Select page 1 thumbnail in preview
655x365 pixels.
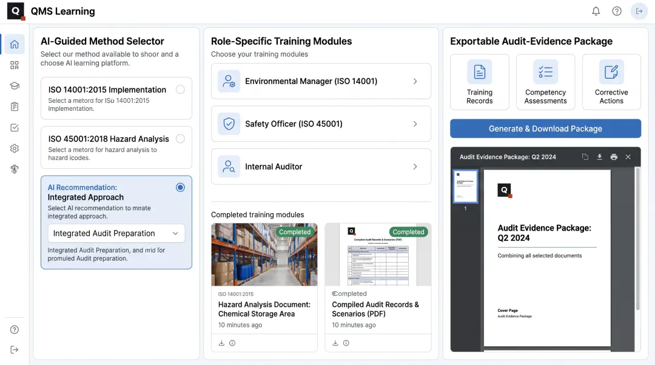point(465,186)
